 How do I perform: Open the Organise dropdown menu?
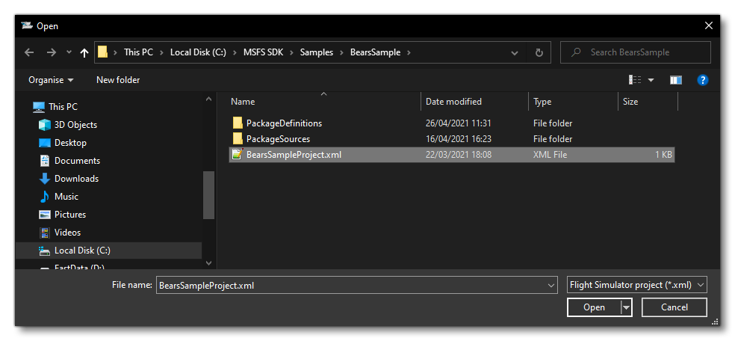click(x=51, y=80)
